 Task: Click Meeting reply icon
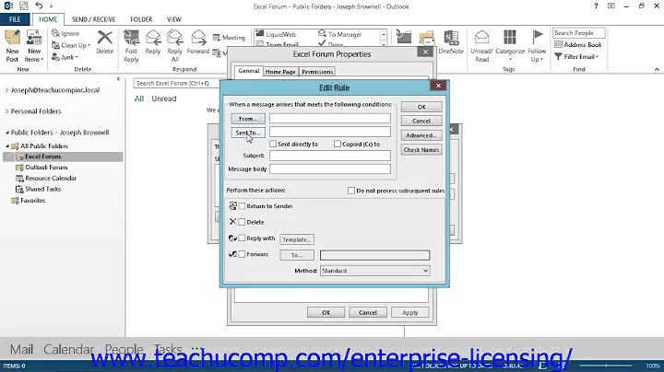[x=229, y=38]
